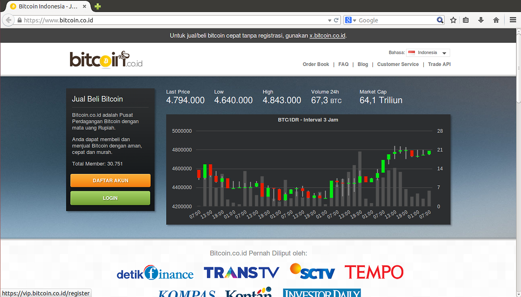Go to the home page icon
This screenshot has height=297, width=521.
pyautogui.click(x=496, y=20)
